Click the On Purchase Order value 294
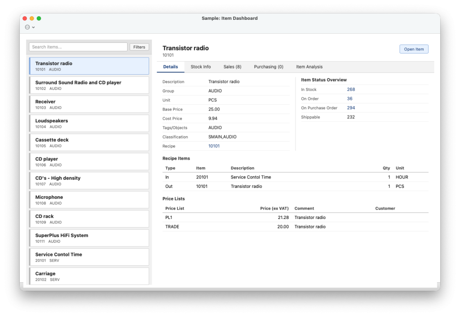The height and width of the screenshot is (317, 460). coord(351,108)
